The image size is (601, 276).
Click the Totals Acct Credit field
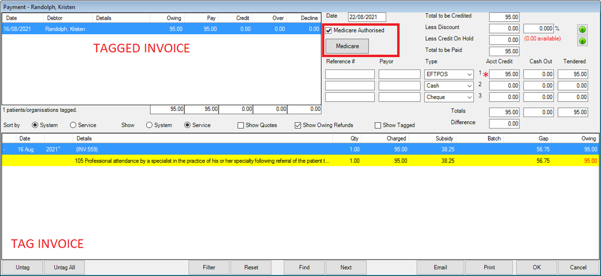[x=504, y=112]
